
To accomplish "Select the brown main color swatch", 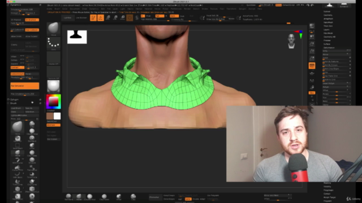I will tap(50, 116).
